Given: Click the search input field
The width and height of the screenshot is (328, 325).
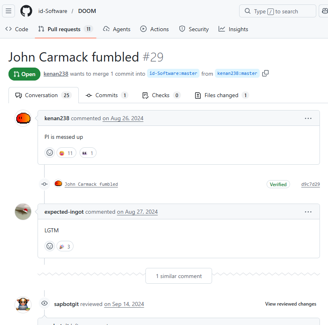Looking at the screenshot, I should click(x=278, y=11).
